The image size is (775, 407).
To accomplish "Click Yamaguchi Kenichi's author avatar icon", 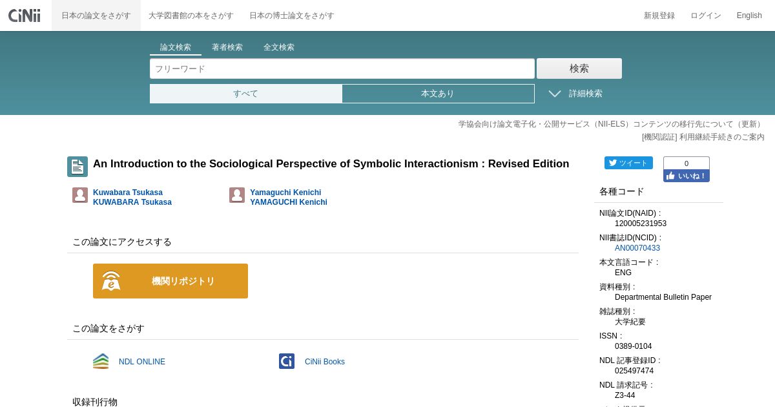I will 237,195.
